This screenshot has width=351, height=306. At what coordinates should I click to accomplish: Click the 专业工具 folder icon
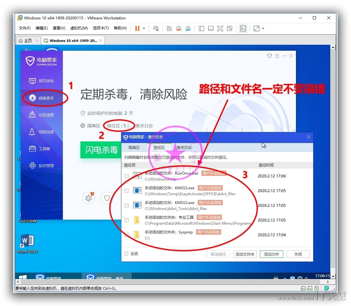tap(136, 220)
